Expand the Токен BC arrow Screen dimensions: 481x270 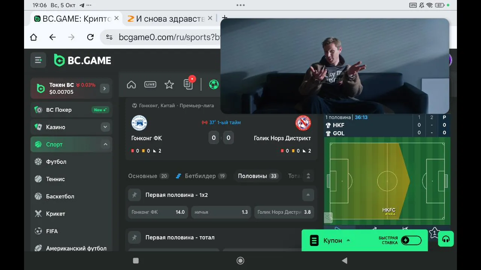[x=104, y=88]
